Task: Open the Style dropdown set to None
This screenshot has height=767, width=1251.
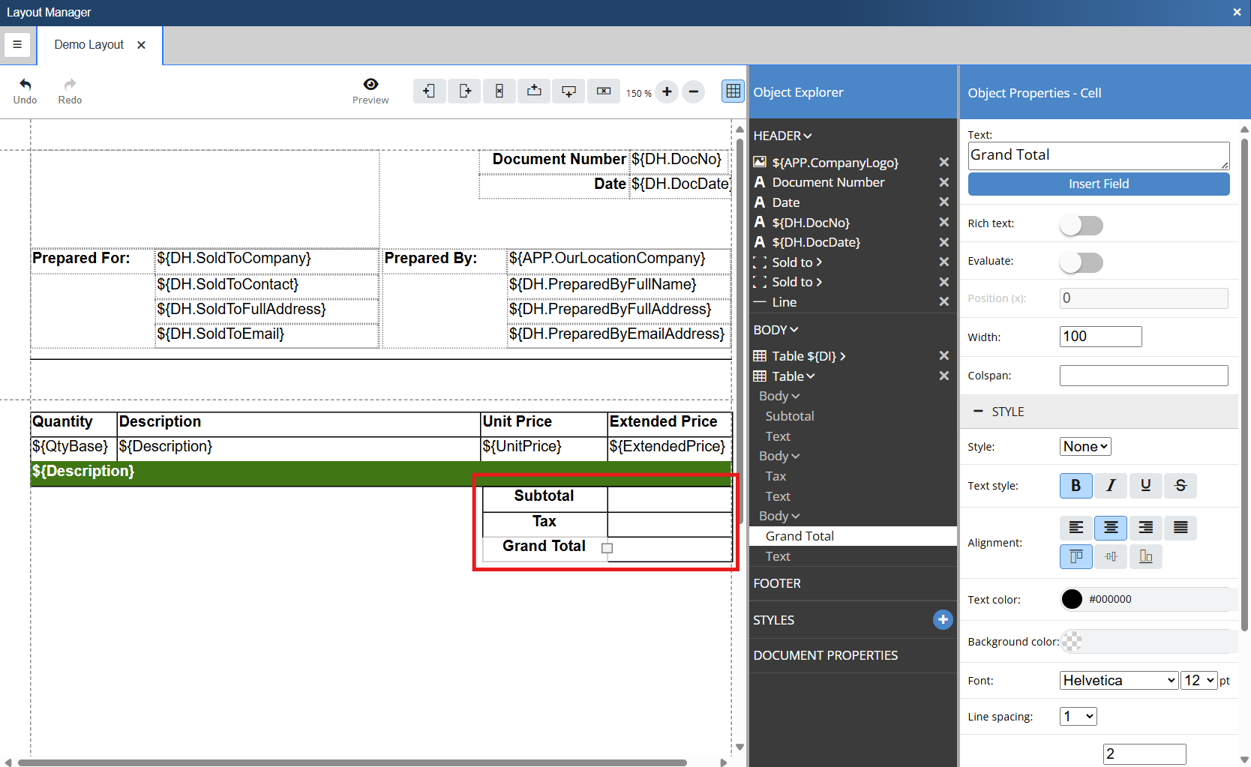Action: 1084,447
